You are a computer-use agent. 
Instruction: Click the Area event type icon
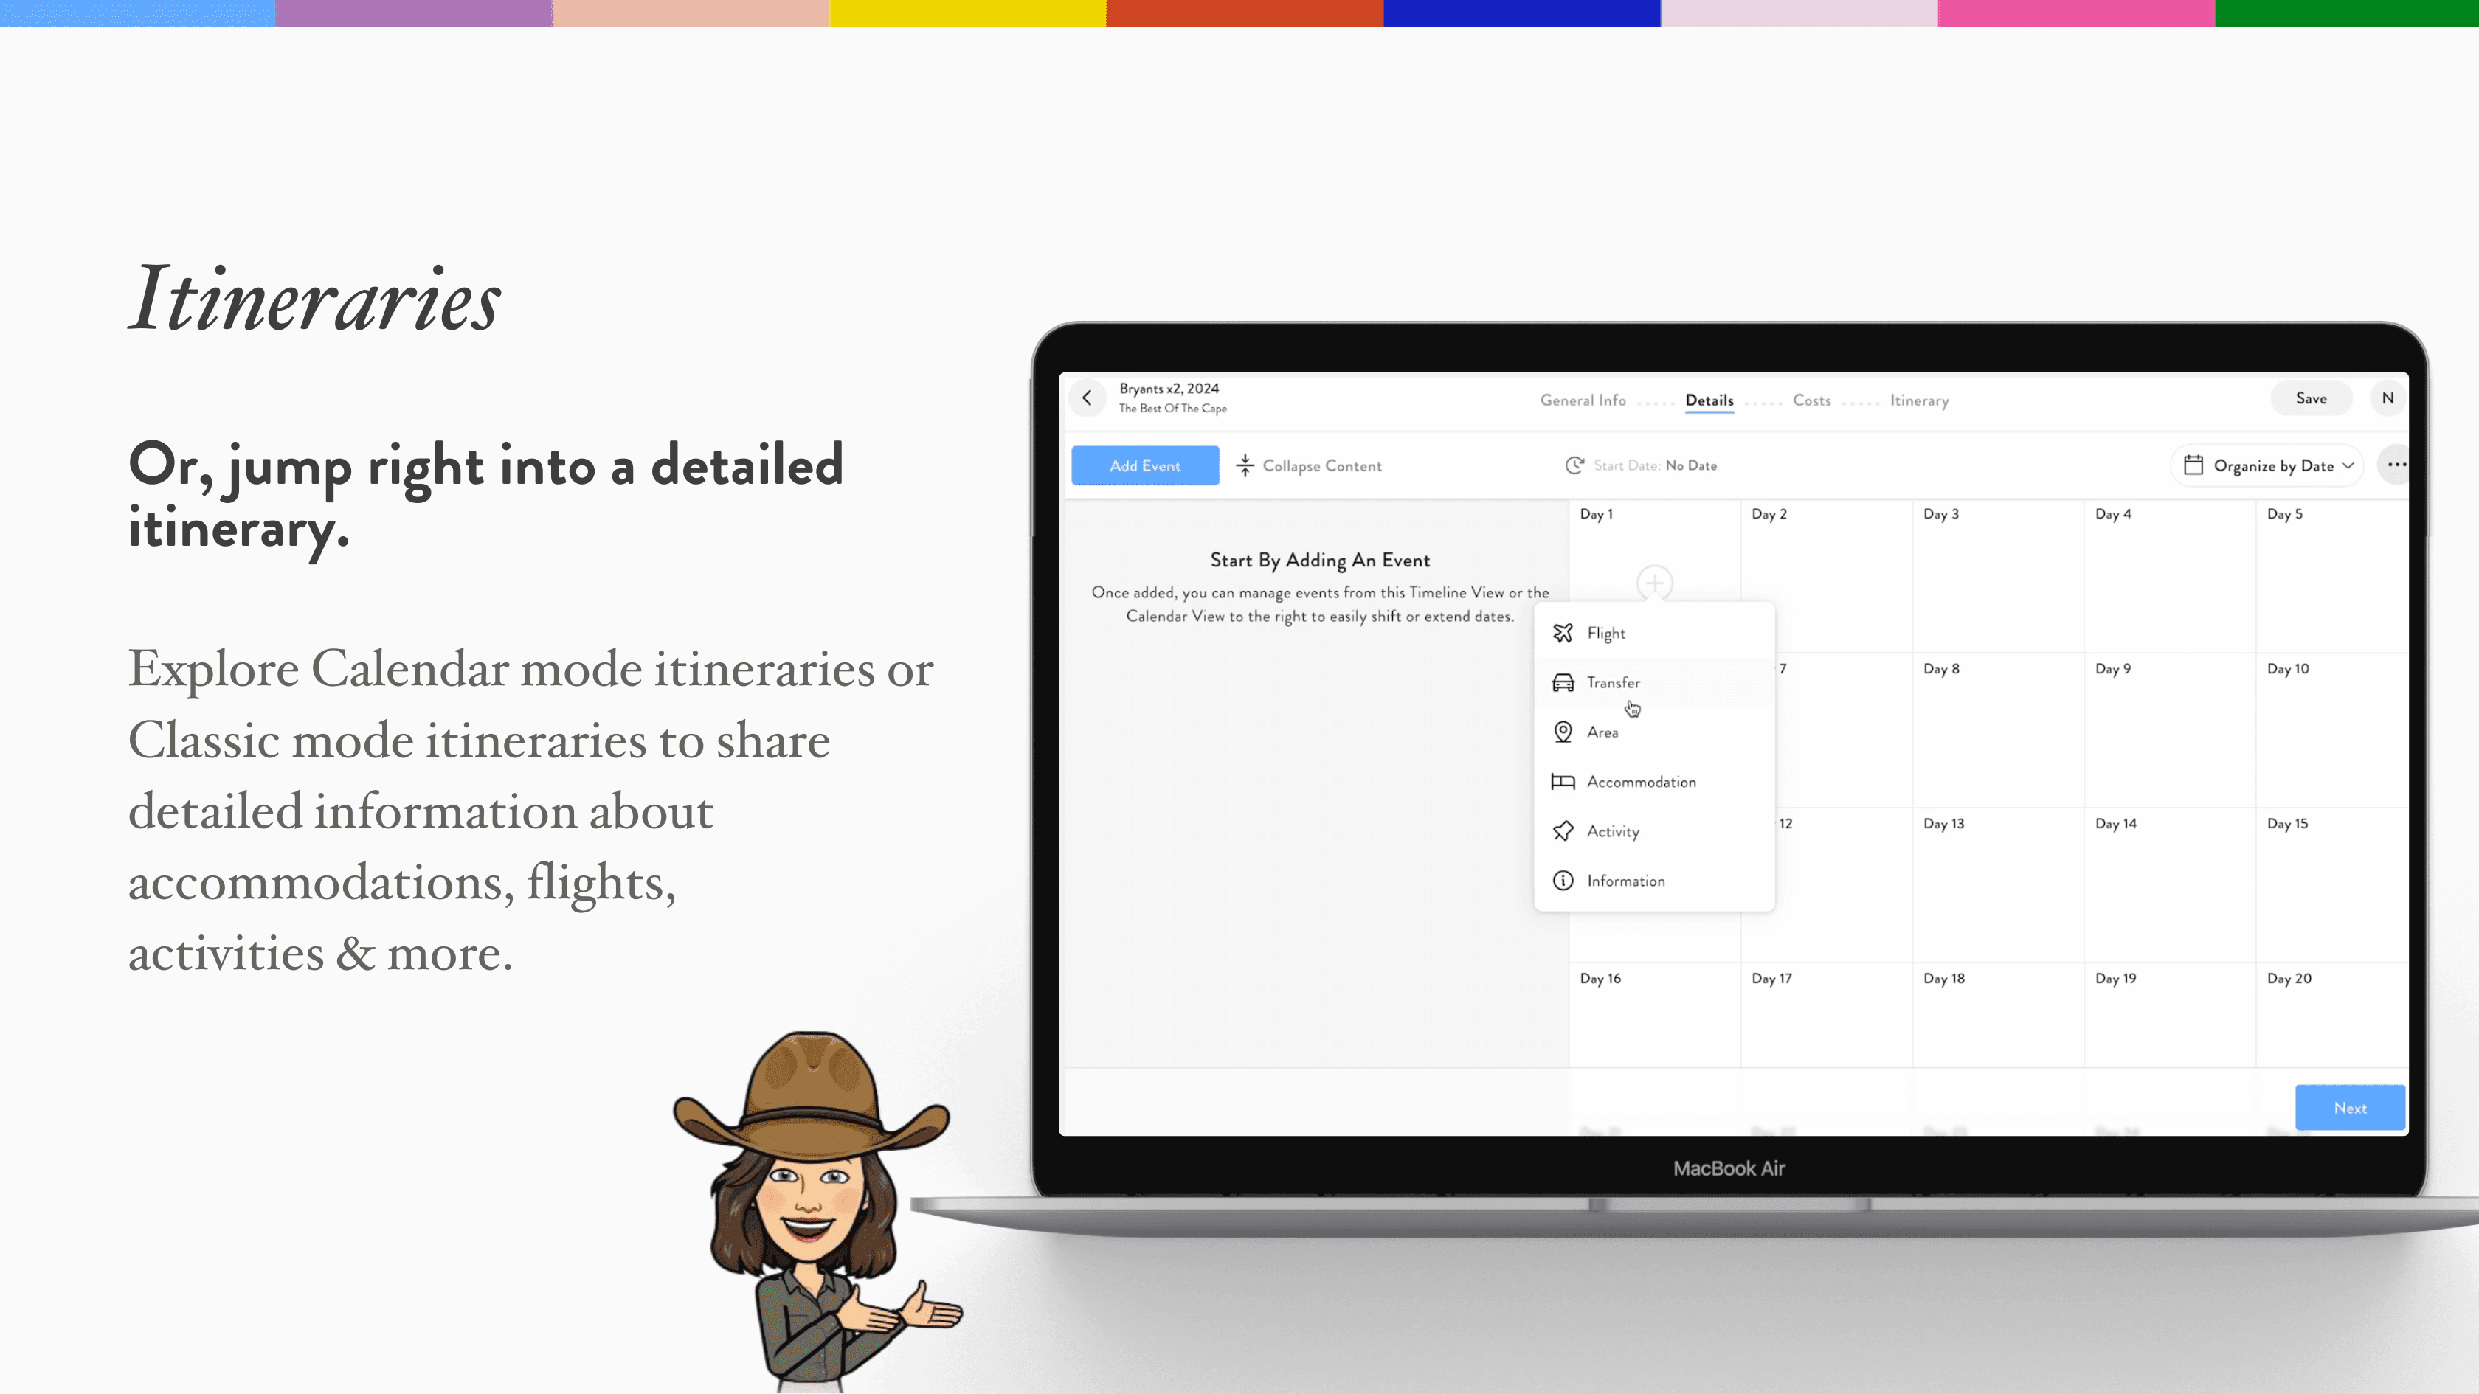[x=1563, y=732]
